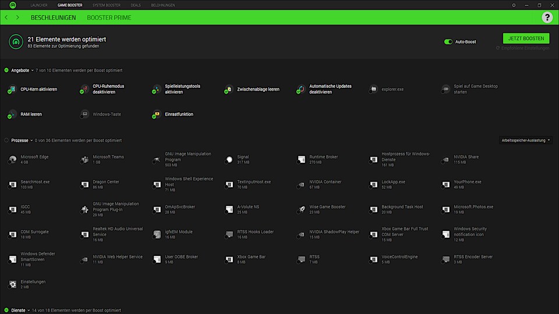Switch to the Game Booster tab
Image resolution: width=559 pixels, height=314 pixels.
tap(70, 5)
